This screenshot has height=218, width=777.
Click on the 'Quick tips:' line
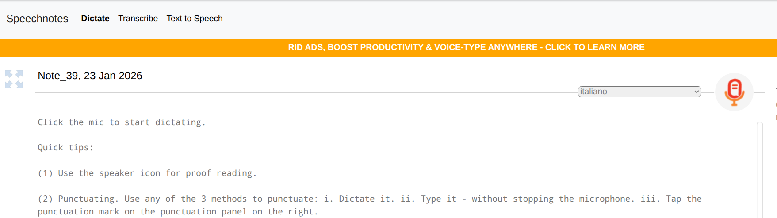tap(65, 148)
